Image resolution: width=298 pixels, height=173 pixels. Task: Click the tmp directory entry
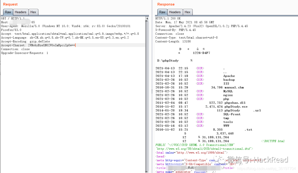[226, 118]
